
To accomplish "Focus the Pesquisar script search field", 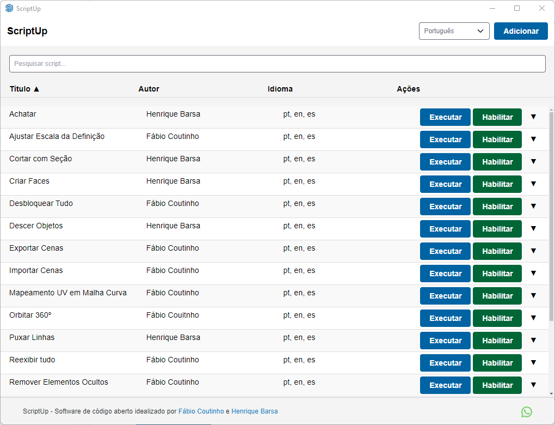I will tap(277, 64).
